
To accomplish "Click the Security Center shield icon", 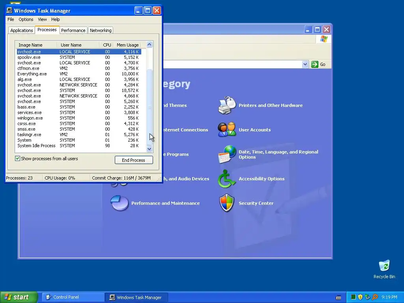I will (227, 203).
